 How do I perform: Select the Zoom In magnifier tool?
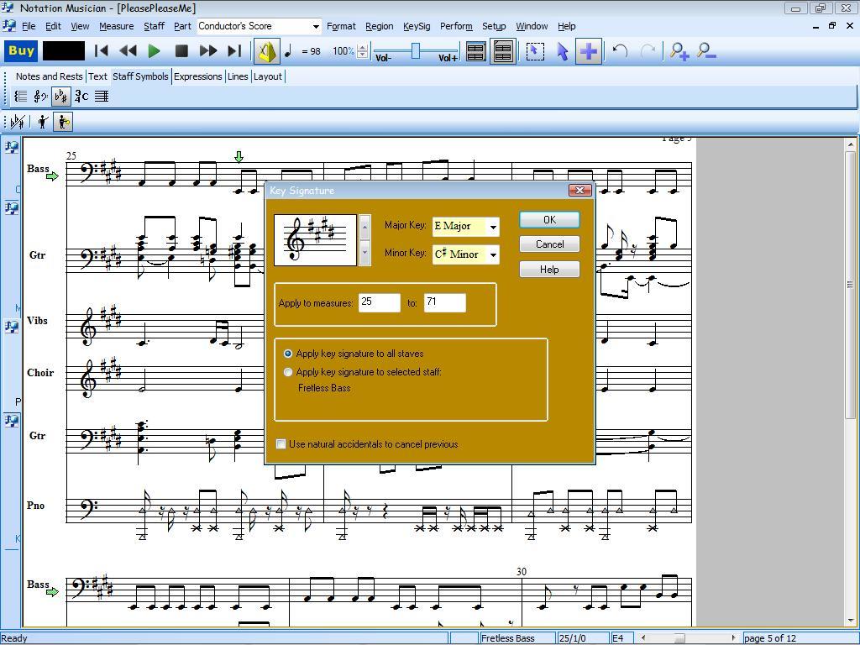(x=679, y=51)
